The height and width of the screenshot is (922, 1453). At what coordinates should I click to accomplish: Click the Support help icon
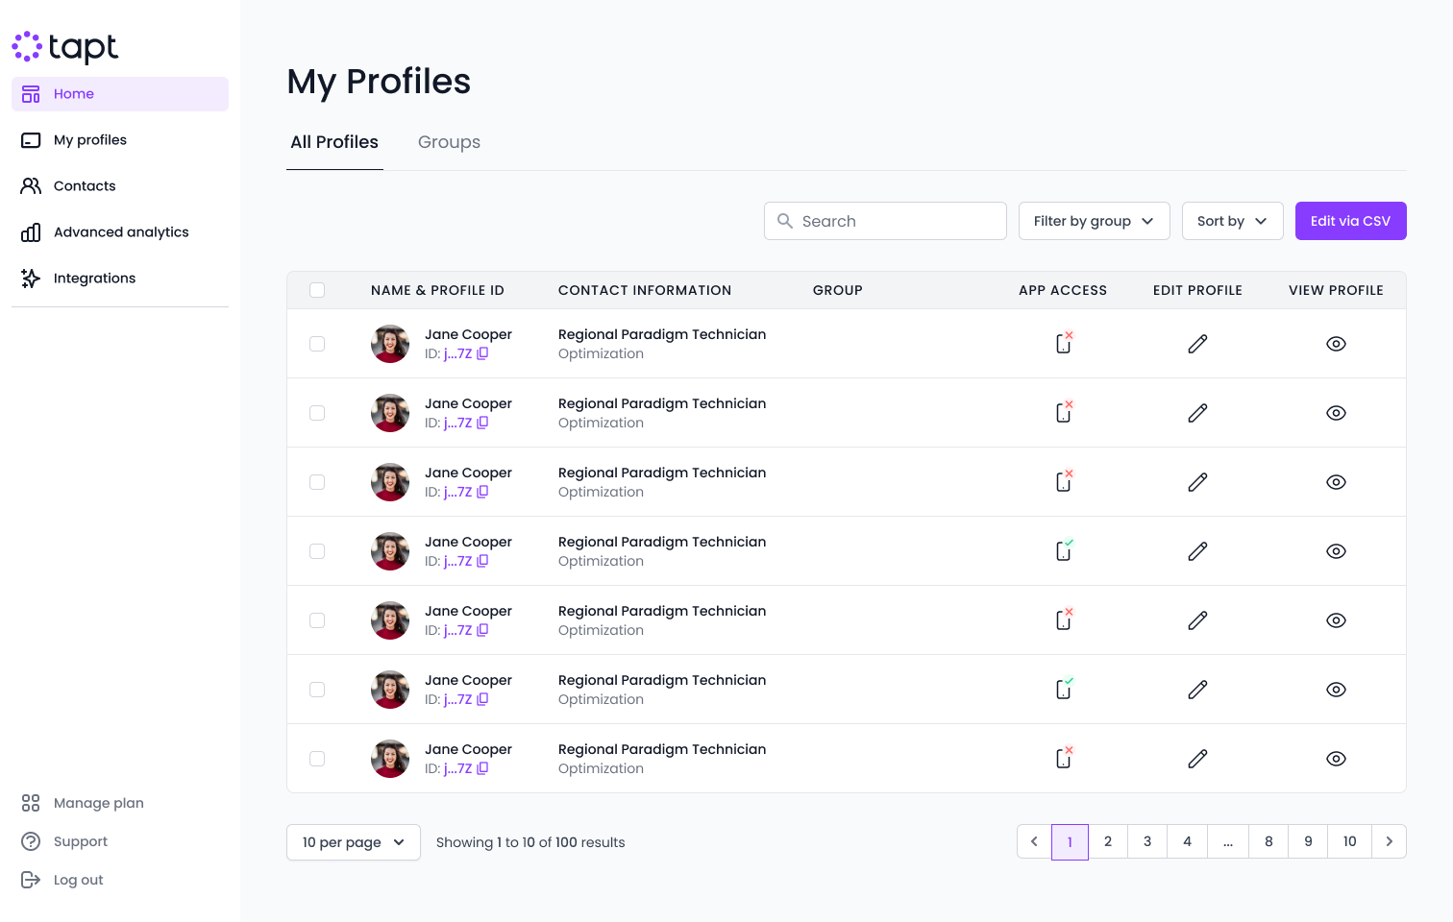tap(31, 841)
